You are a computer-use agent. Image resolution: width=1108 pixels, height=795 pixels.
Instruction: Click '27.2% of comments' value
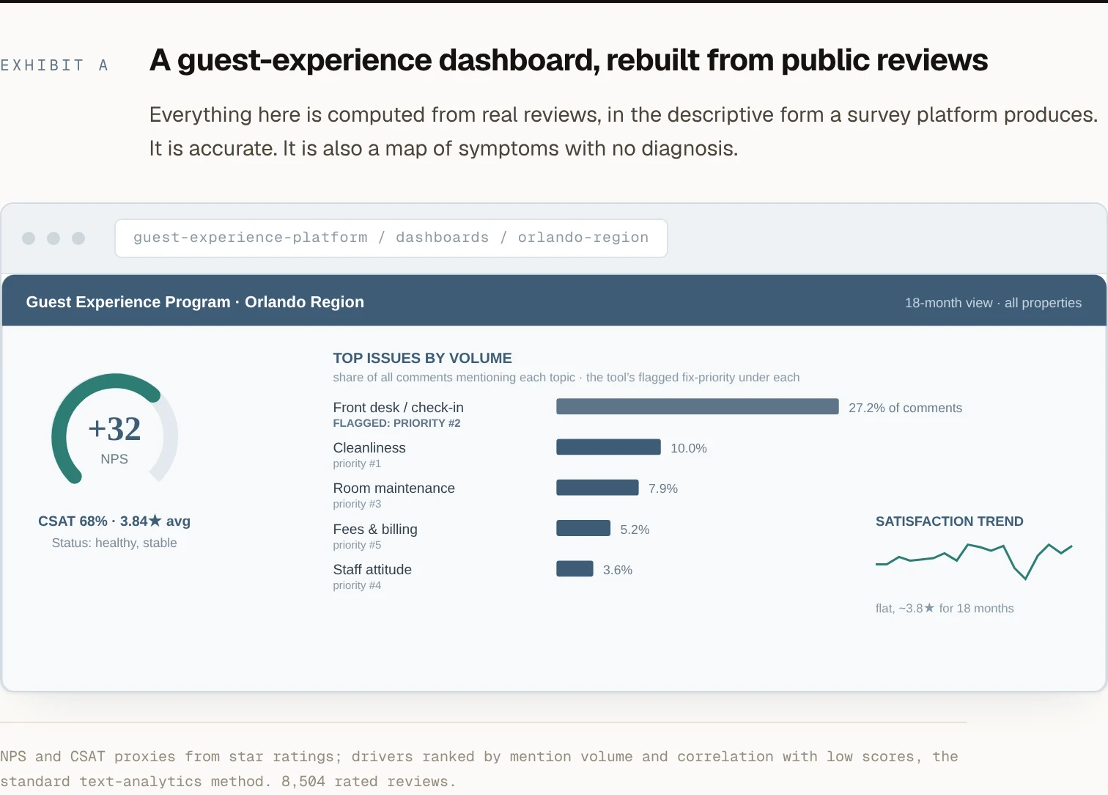[905, 408]
